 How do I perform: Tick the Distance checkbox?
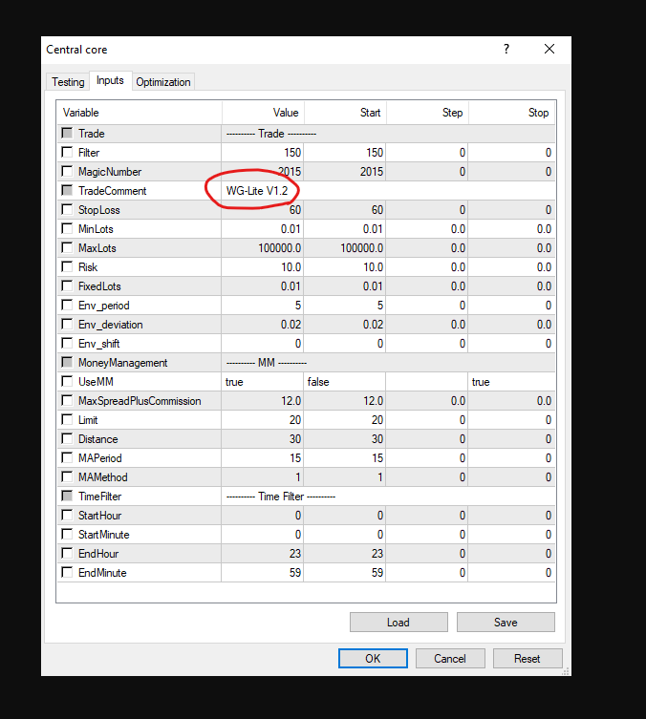67,438
